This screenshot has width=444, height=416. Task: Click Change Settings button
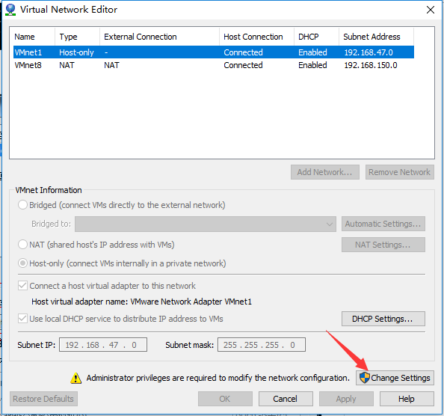tap(395, 378)
